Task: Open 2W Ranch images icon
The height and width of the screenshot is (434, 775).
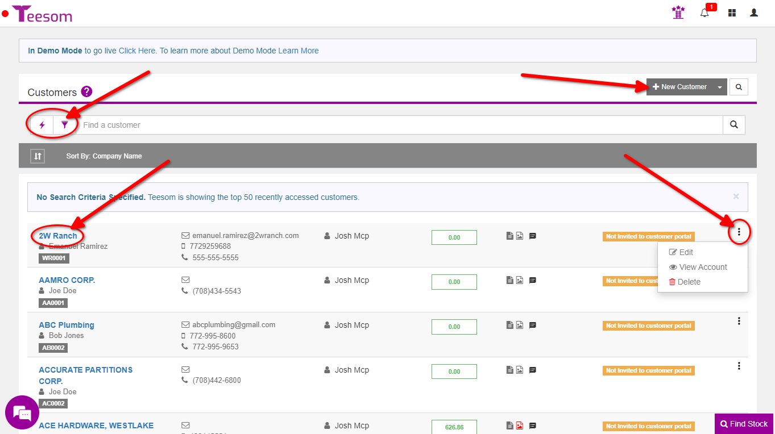Action: click(x=520, y=236)
